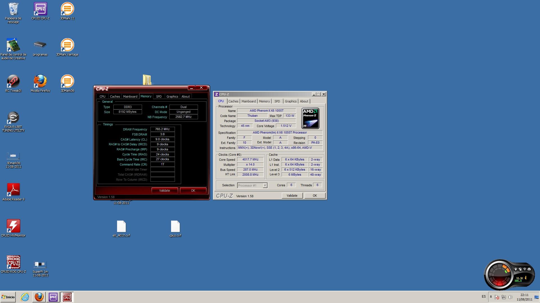This screenshot has width=540, height=303.
Task: Click the Multiplier x 14.0 value
Action: coord(250,164)
